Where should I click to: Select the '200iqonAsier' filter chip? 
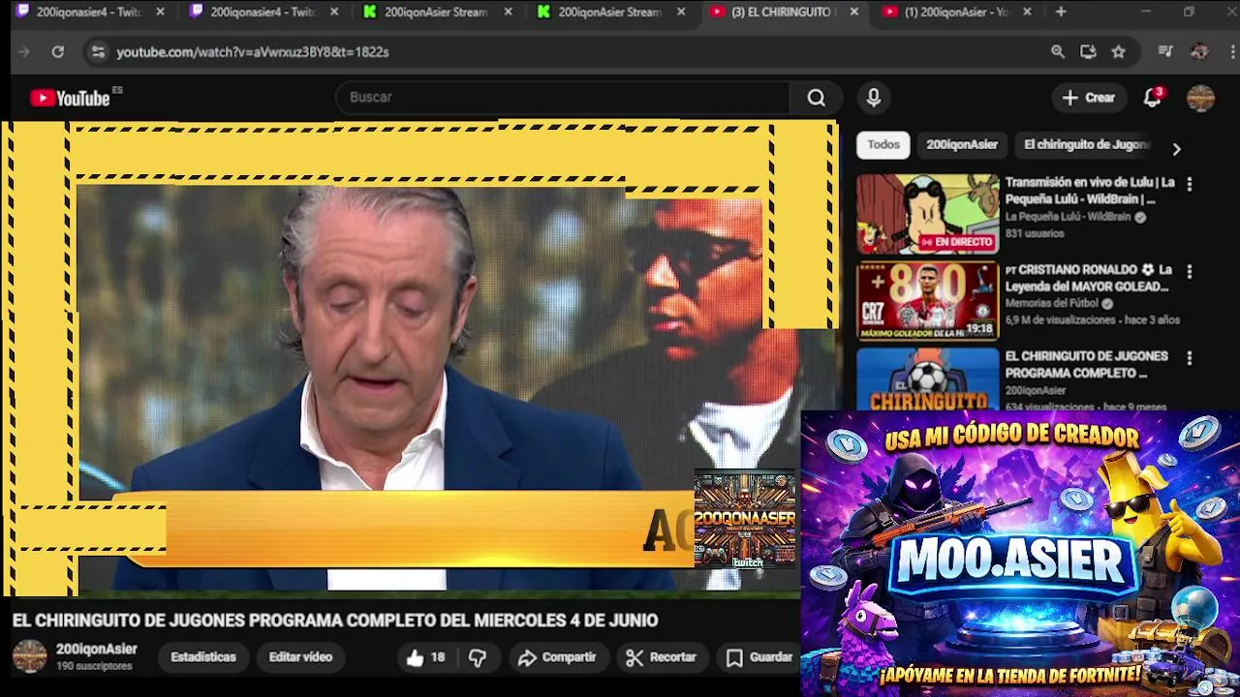pyautogui.click(x=962, y=144)
